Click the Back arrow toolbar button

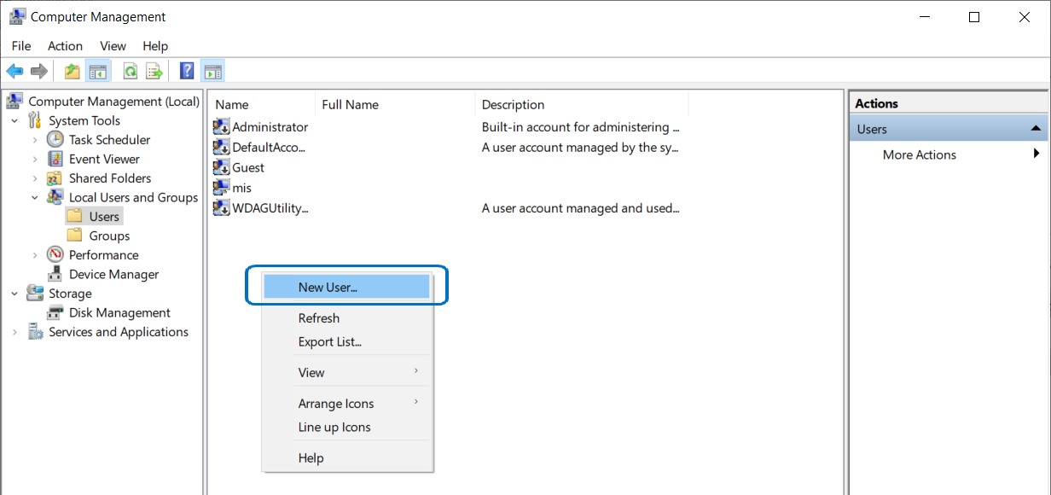point(15,72)
